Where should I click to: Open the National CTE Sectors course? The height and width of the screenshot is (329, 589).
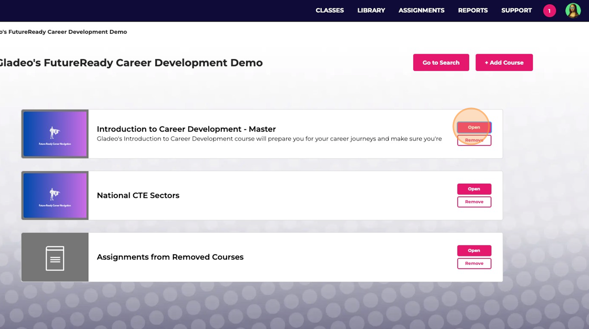coord(474,189)
